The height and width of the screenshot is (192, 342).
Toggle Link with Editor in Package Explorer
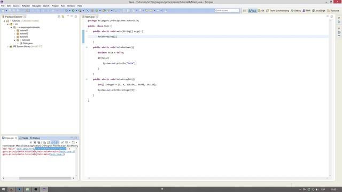(x=63, y=17)
